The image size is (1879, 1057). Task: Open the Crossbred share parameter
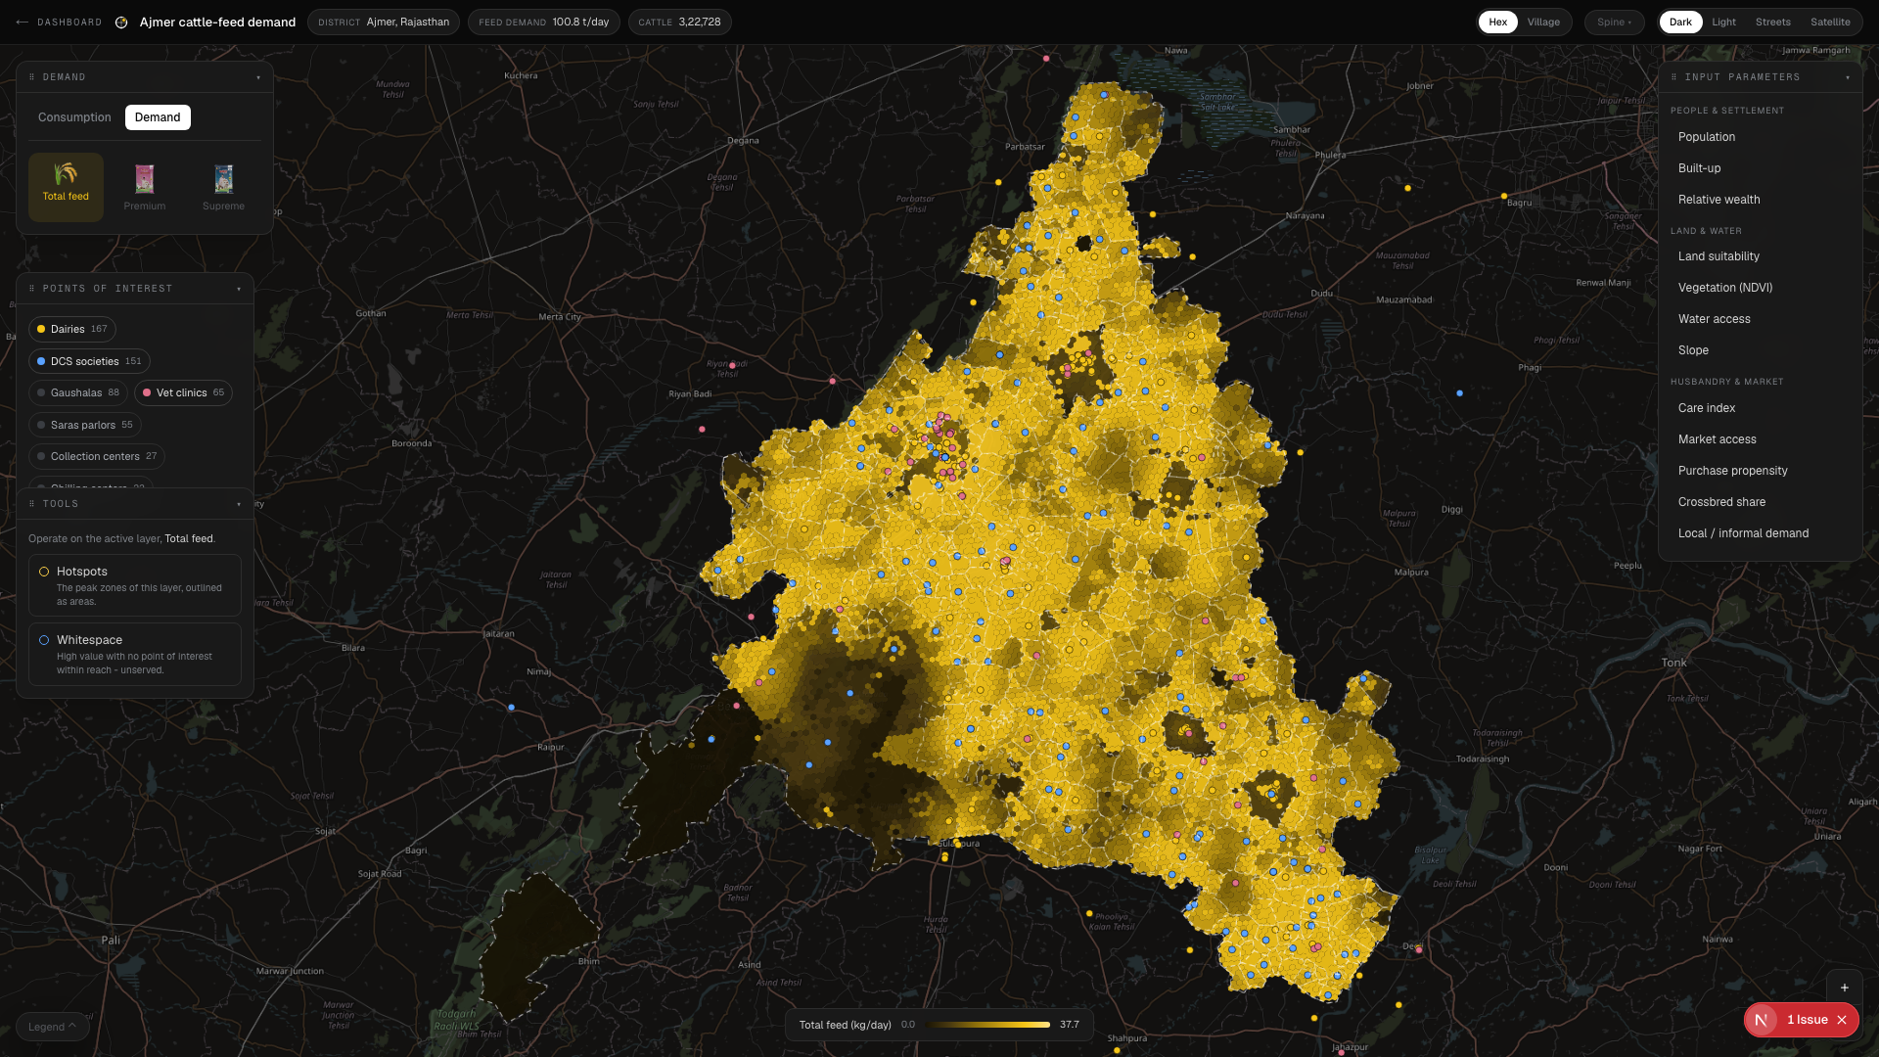coord(1761,502)
